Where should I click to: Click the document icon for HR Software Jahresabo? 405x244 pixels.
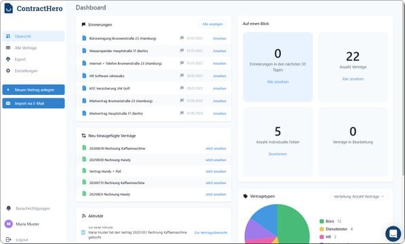coord(84,76)
